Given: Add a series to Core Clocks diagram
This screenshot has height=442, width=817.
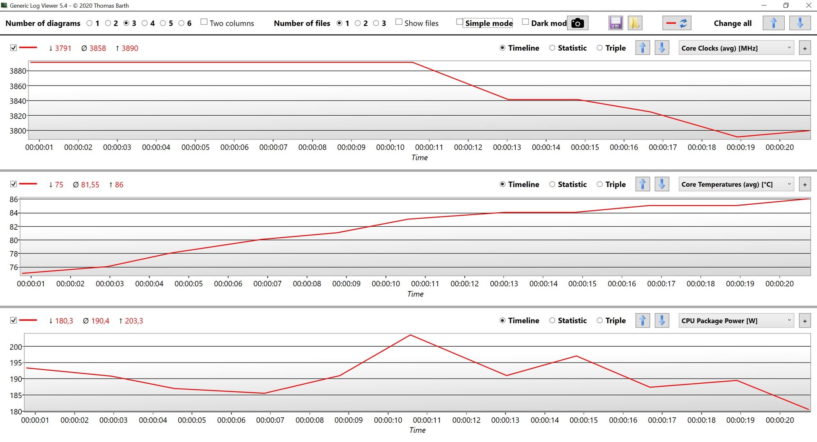Looking at the screenshot, I should [805, 48].
